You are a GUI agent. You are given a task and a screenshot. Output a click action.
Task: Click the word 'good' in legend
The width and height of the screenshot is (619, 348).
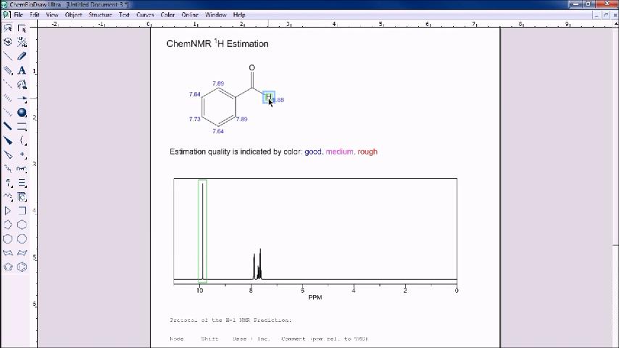[313, 152]
